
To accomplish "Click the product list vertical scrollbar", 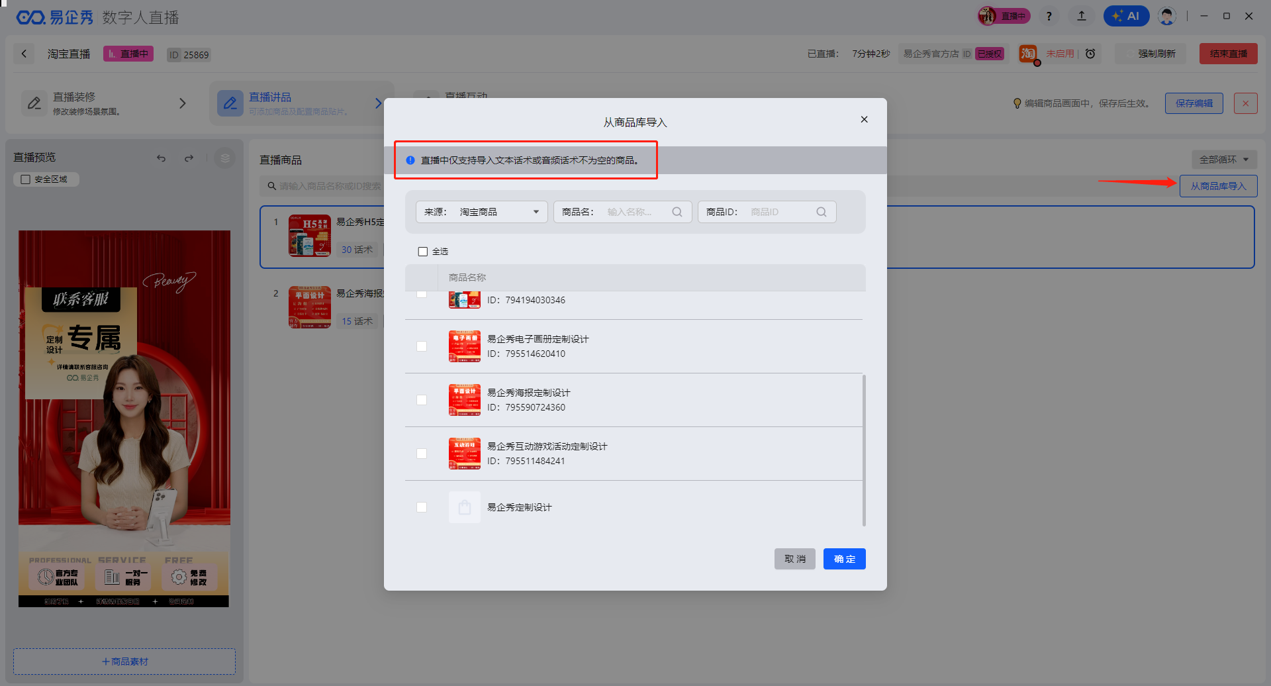I will click(864, 450).
